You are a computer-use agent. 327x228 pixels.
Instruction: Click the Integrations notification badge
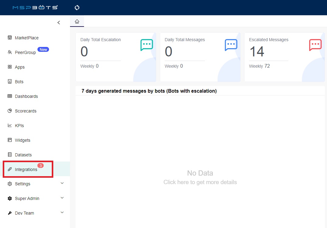click(x=40, y=166)
